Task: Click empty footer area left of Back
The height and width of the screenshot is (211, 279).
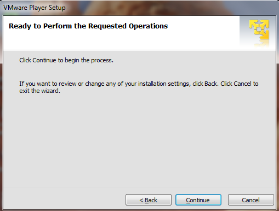Action: 64,199
